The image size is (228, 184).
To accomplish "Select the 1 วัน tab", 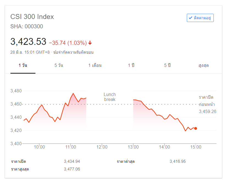I will pos(23,65).
